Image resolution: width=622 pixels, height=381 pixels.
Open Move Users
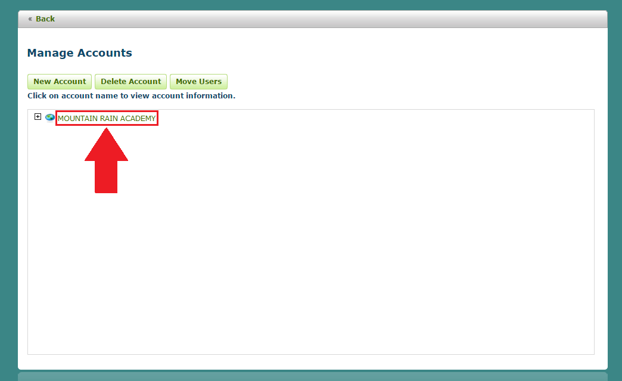[x=198, y=81]
